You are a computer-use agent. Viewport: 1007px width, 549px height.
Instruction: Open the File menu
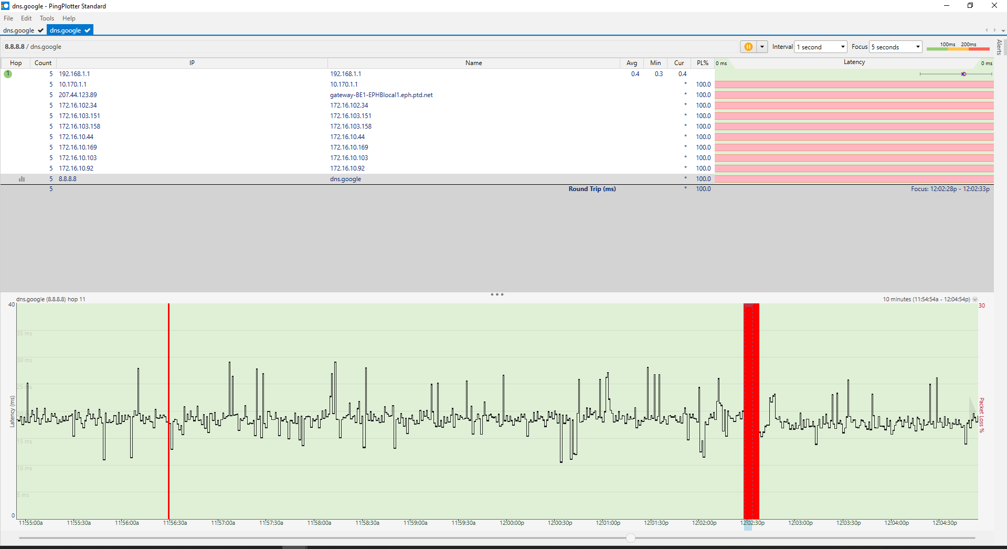pyautogui.click(x=8, y=18)
